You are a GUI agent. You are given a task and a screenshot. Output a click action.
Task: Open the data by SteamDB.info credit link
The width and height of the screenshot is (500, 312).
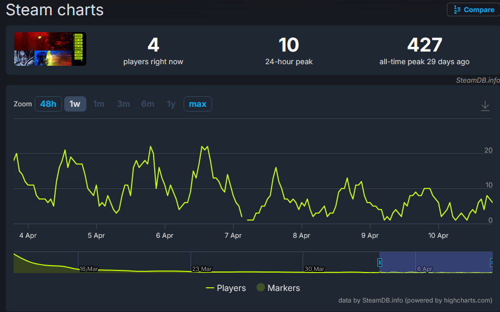(x=415, y=300)
